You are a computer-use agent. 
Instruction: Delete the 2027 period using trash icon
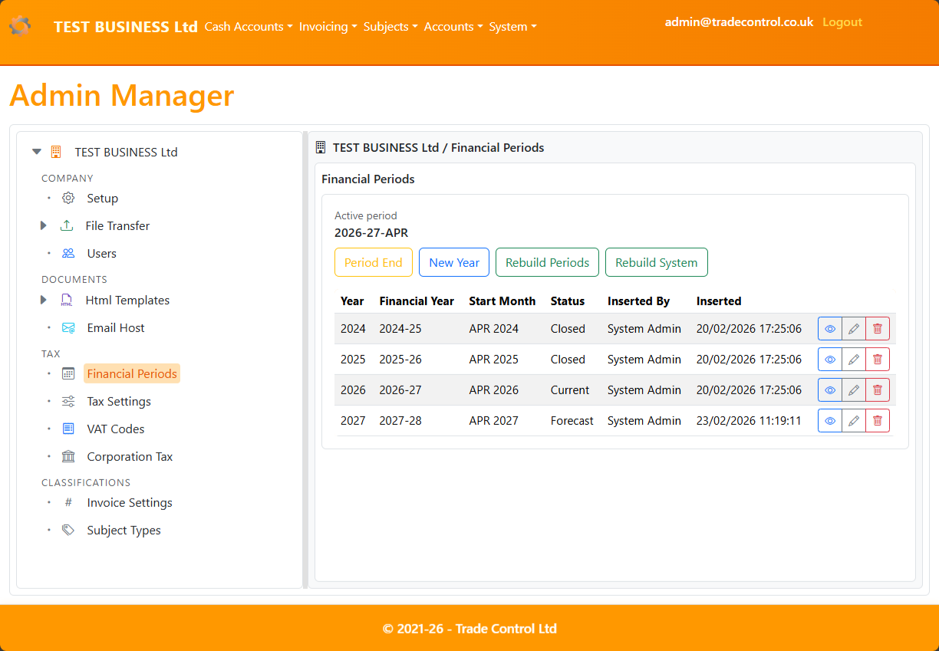click(877, 420)
